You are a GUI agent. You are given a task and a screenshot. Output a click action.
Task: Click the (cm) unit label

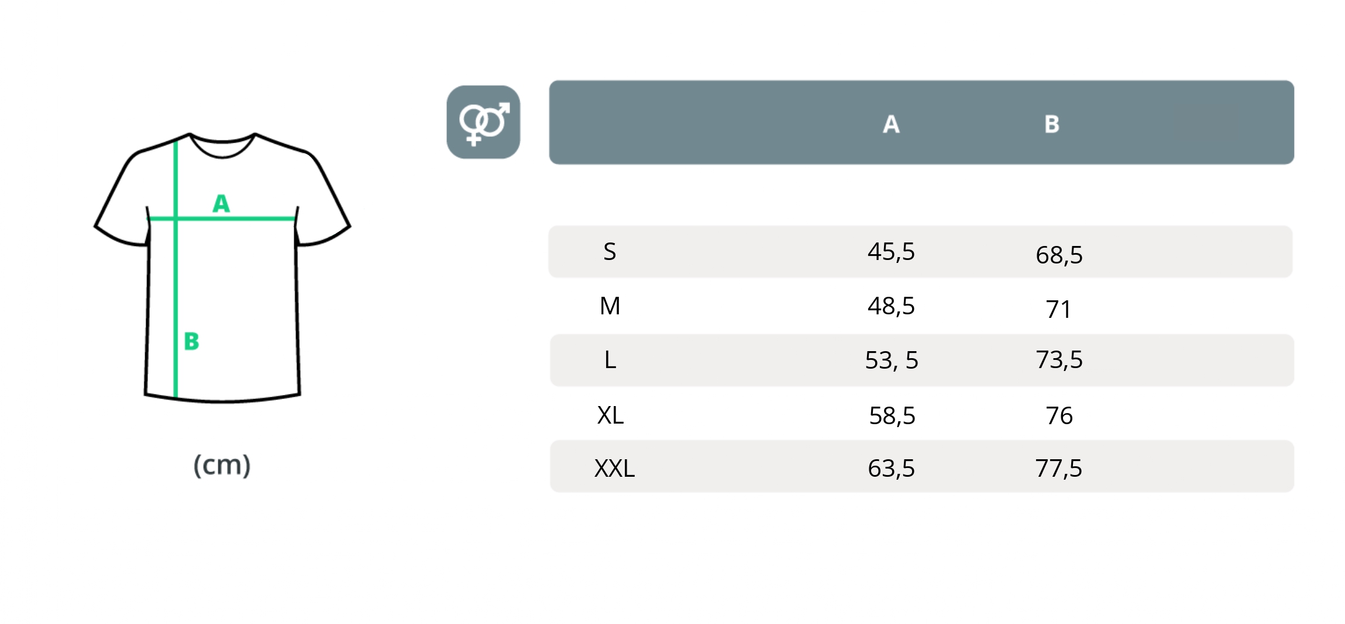tap(222, 465)
